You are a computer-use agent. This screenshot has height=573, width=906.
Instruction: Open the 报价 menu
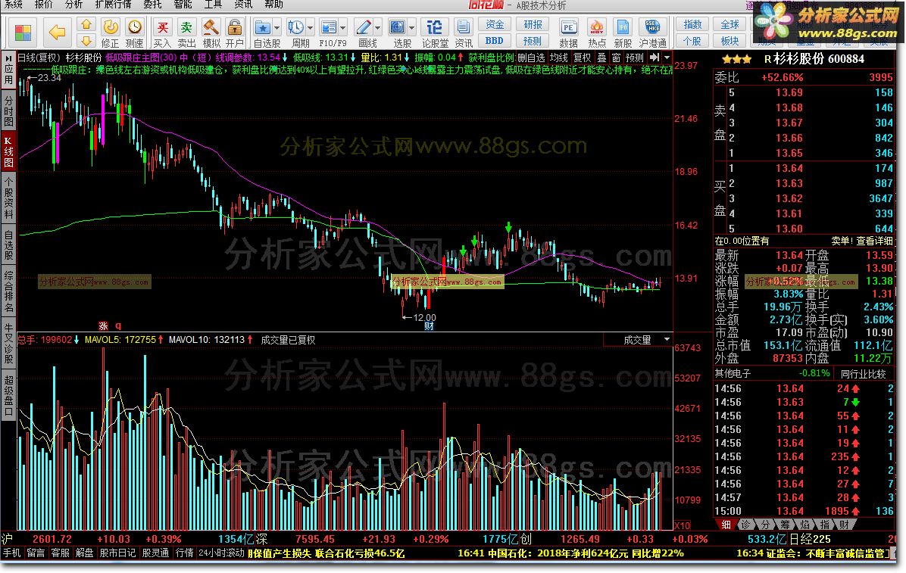click(x=43, y=5)
